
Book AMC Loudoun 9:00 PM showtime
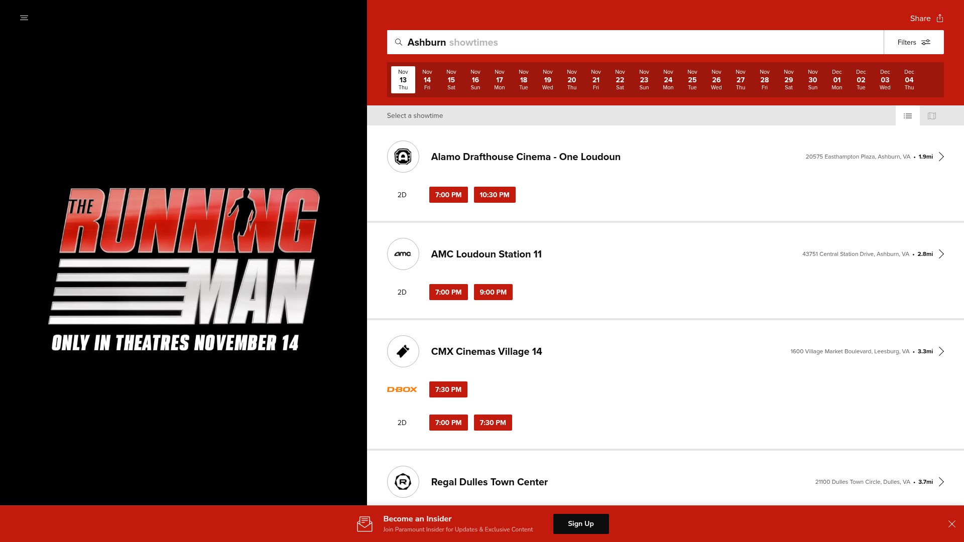pyautogui.click(x=493, y=292)
